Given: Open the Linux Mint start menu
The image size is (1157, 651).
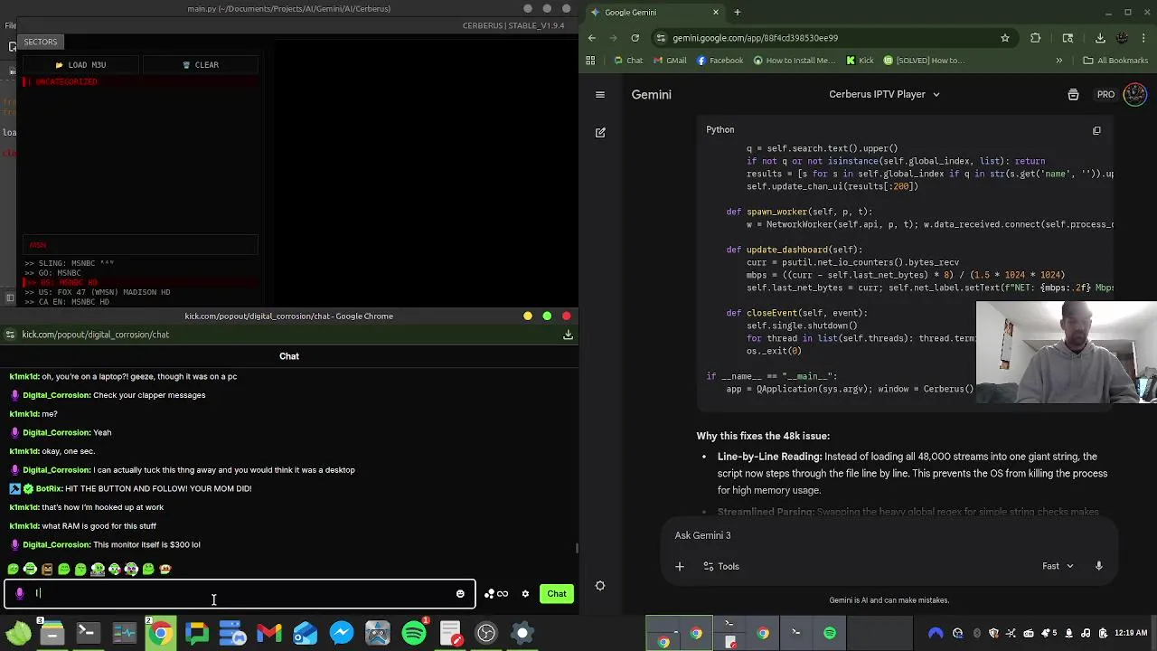Looking at the screenshot, I should (17, 633).
